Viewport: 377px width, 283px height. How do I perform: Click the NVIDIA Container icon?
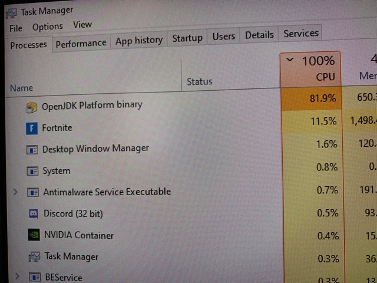coord(34,235)
